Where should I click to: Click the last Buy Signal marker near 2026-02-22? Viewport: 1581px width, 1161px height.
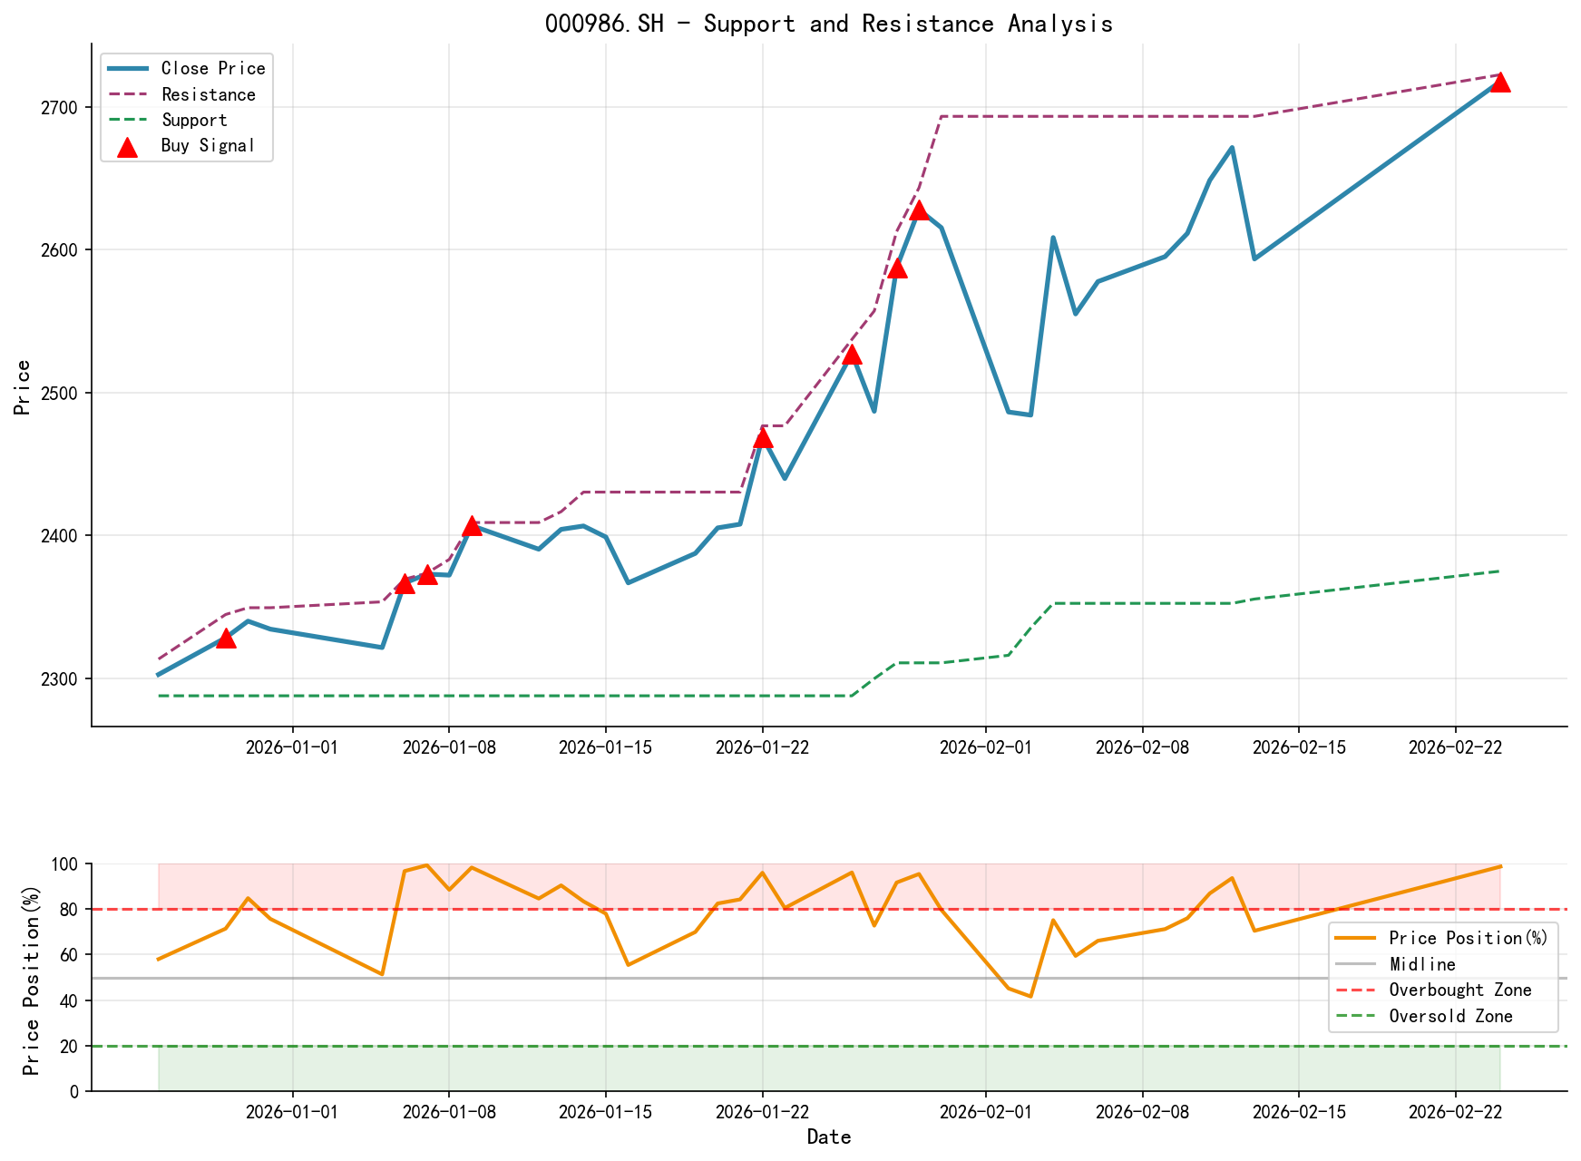(x=1502, y=82)
